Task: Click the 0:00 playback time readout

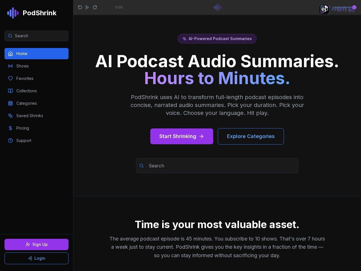Action: pos(119,7)
